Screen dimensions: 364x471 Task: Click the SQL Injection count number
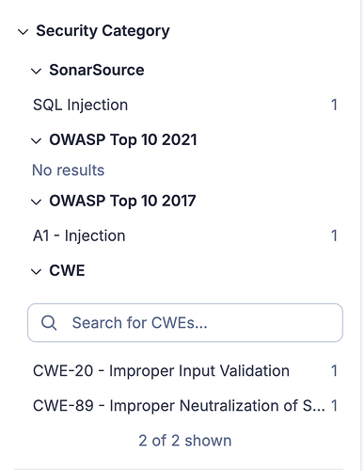[334, 105]
